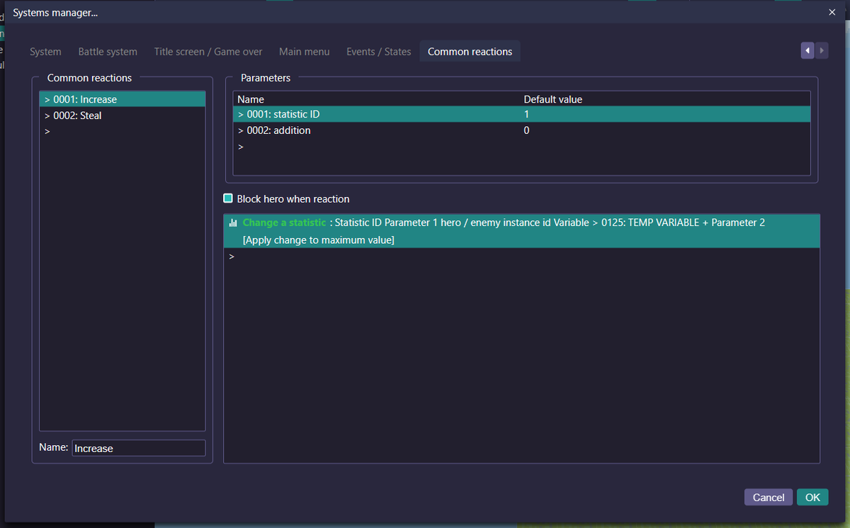Select parameter 0002: addition row

pos(521,130)
